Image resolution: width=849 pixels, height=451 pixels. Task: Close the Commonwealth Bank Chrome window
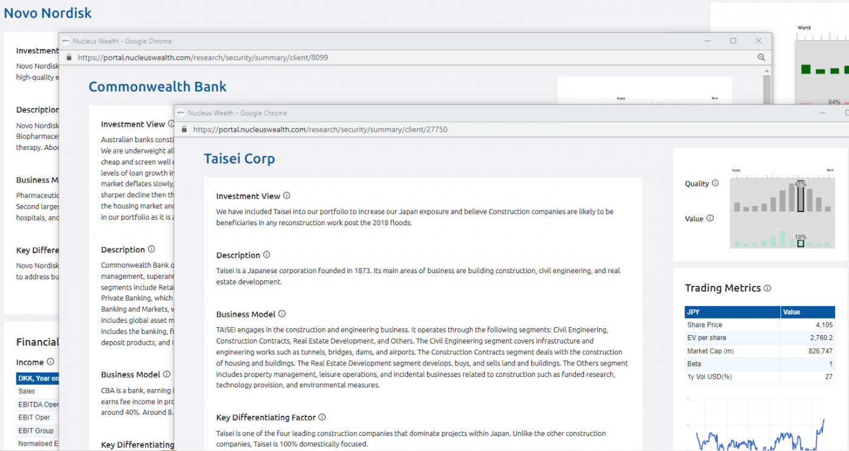(759, 41)
